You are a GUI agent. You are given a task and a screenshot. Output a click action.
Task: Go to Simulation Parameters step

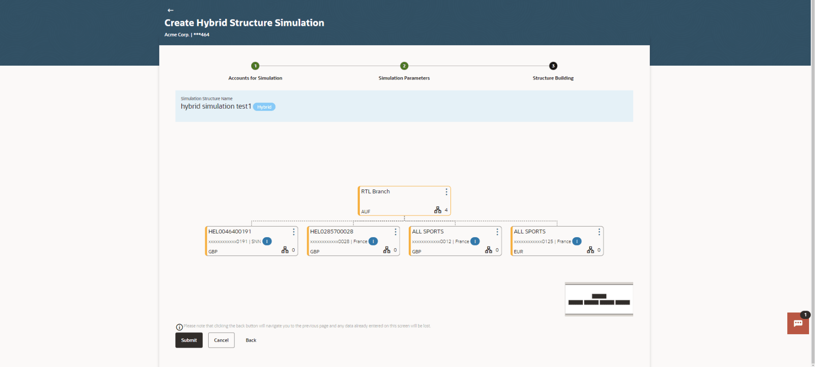(404, 66)
